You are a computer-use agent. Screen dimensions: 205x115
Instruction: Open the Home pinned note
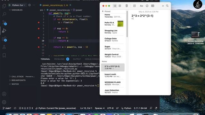point(113,16)
